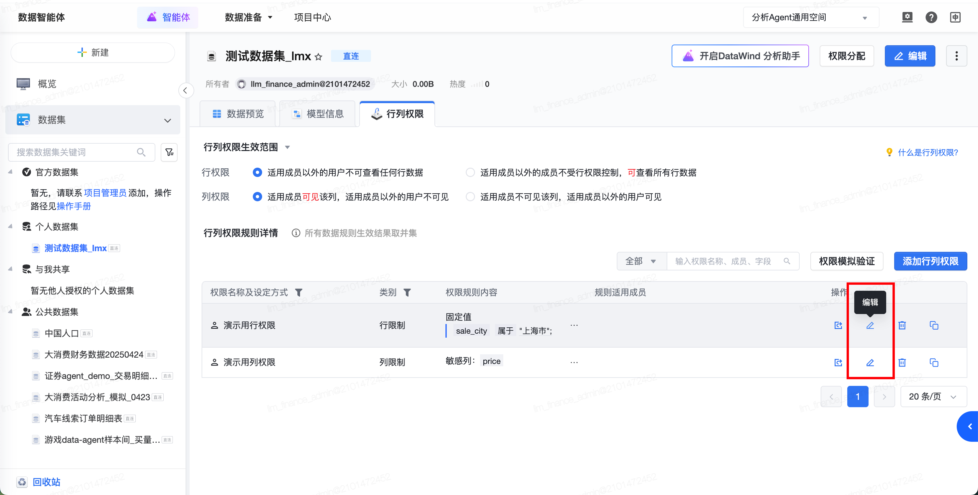Go to 项目中心 in top navigation
The image size is (978, 495).
tap(312, 17)
